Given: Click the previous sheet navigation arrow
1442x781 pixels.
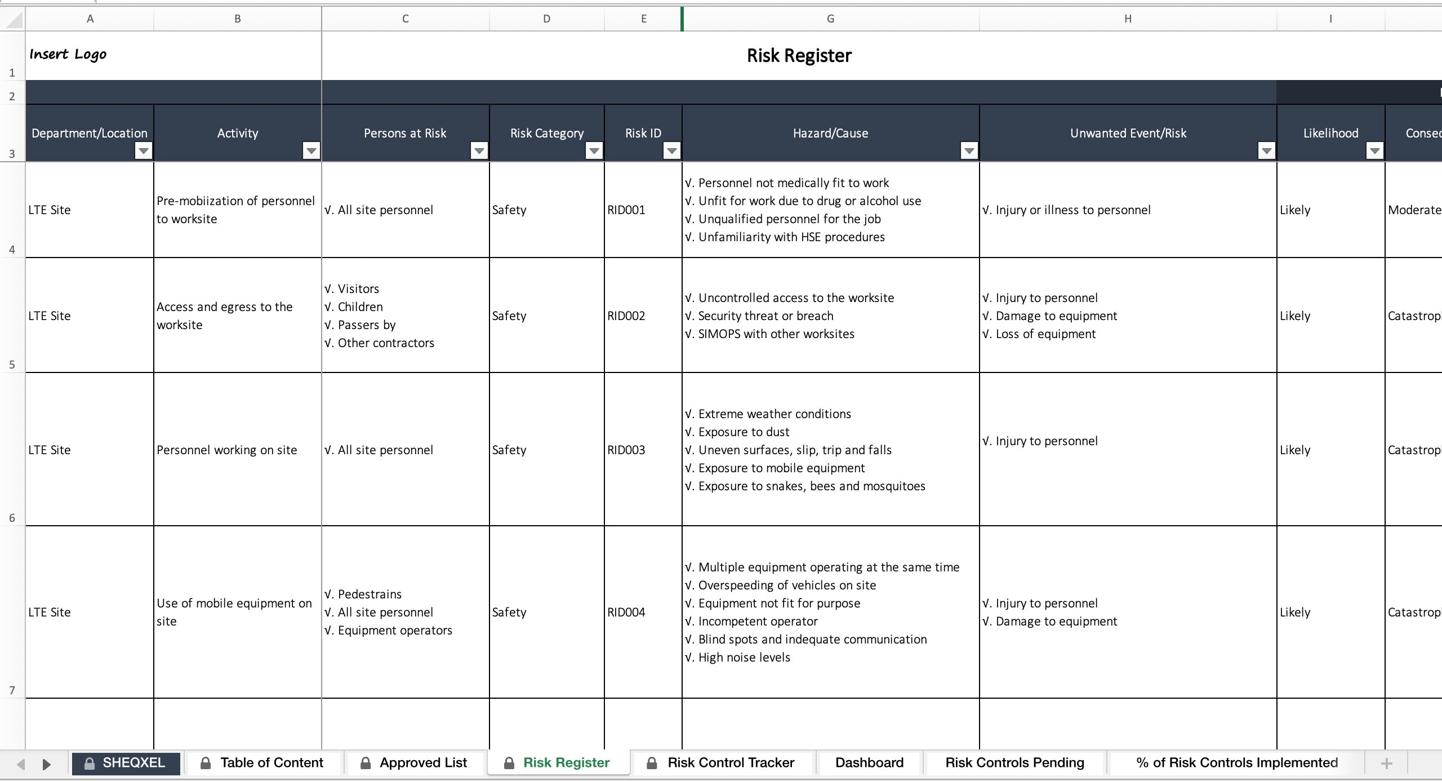Looking at the screenshot, I should click(21, 764).
